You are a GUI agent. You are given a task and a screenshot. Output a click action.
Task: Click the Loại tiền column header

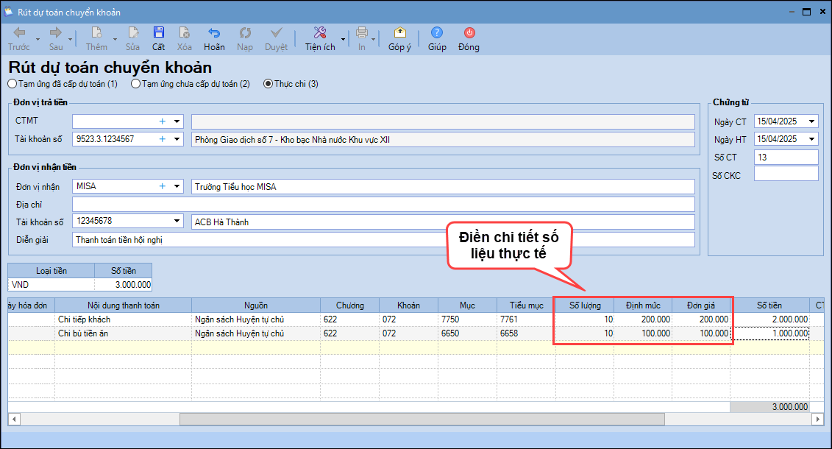tap(51, 271)
